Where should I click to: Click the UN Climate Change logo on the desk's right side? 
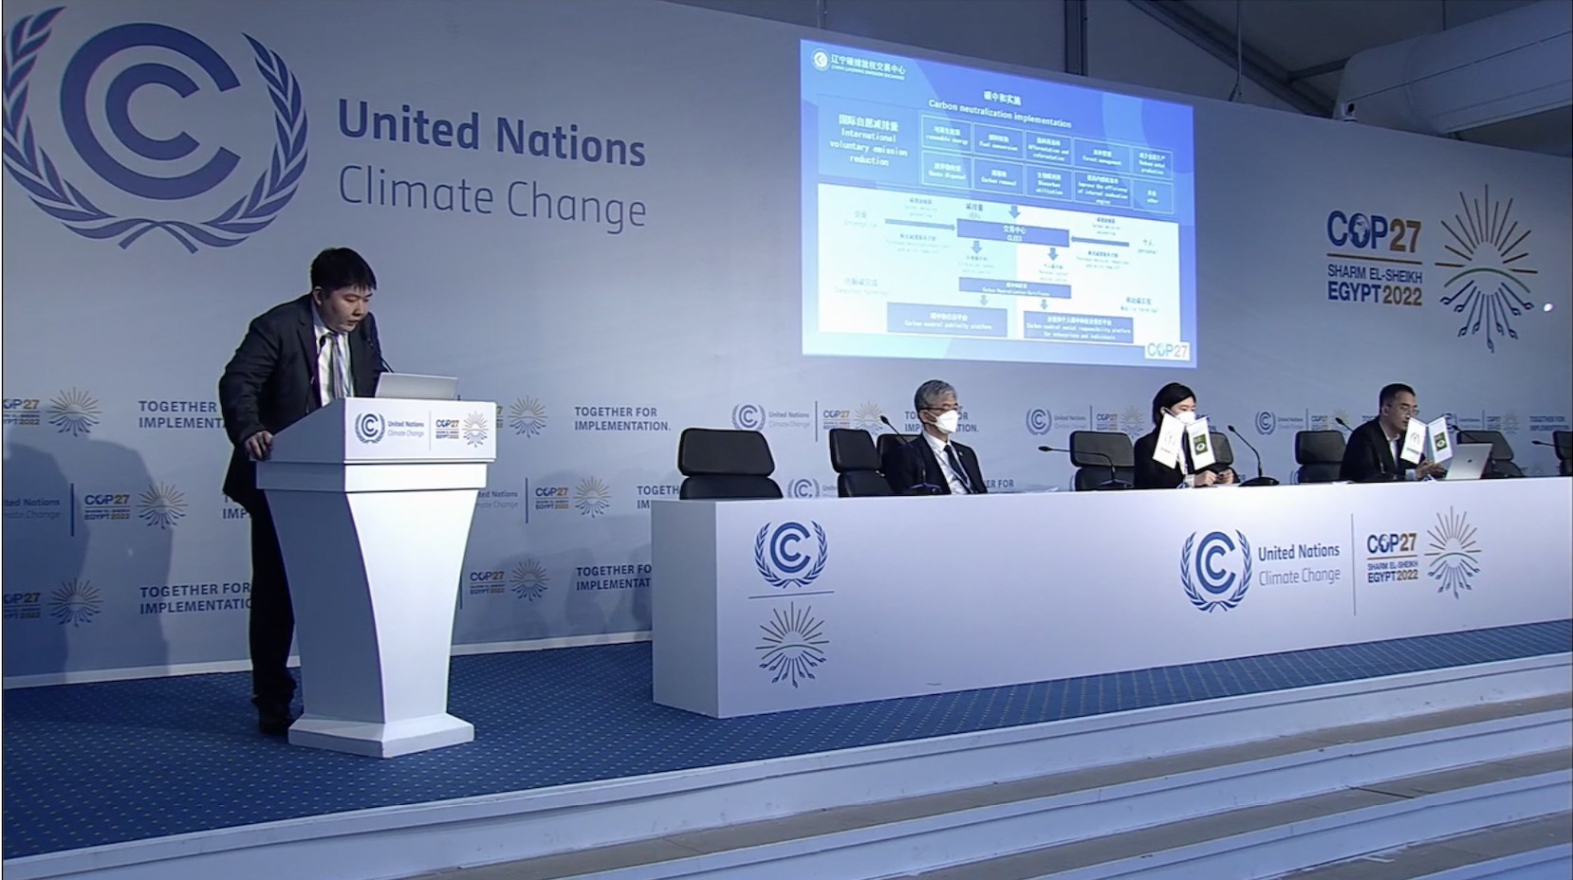pyautogui.click(x=1260, y=566)
